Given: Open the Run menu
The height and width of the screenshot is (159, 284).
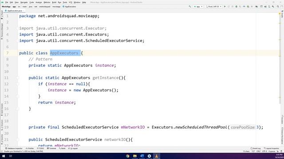Looking at the screenshot, I should tap(59, 2).
